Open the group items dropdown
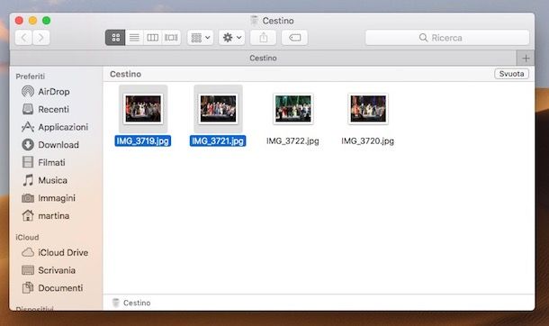This screenshot has height=326, width=549. 201,38
